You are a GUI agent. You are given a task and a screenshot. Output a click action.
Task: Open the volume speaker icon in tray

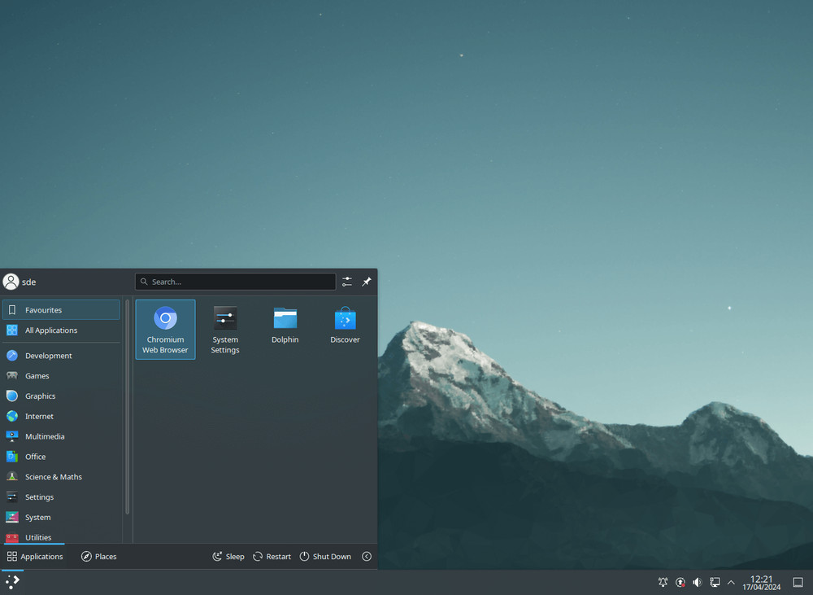point(697,582)
